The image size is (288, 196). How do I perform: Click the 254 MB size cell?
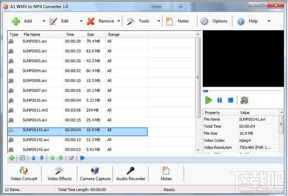93,110
